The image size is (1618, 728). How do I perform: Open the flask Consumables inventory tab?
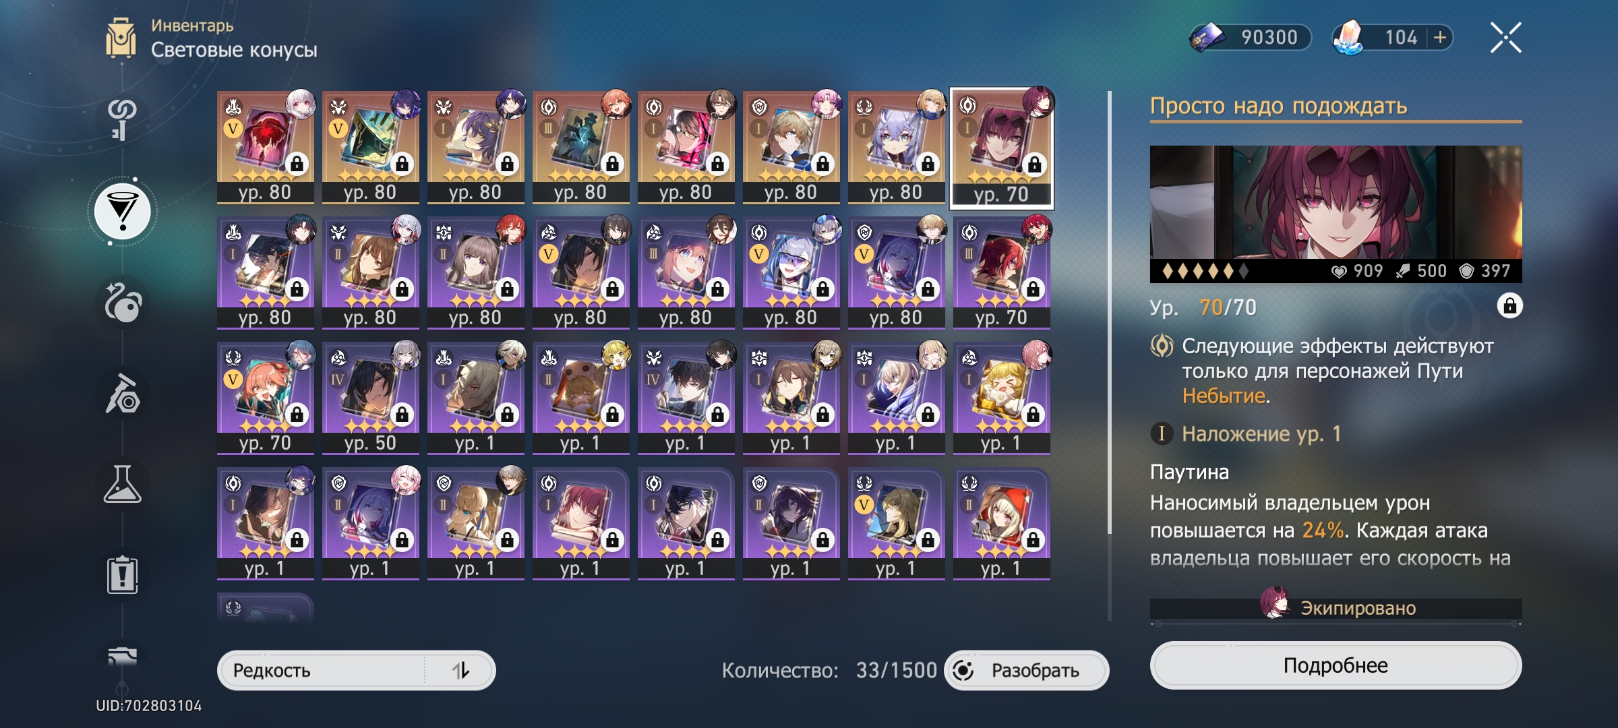coord(122,484)
